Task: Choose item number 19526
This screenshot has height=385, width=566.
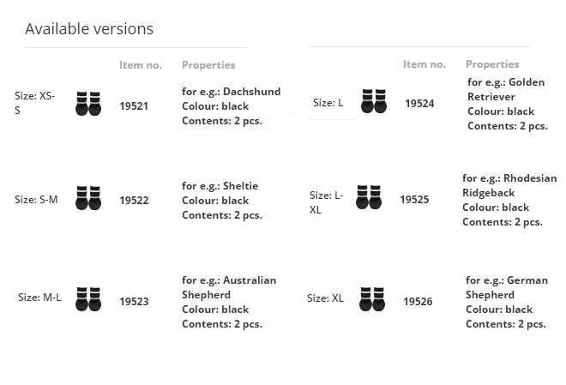Action: tap(418, 302)
